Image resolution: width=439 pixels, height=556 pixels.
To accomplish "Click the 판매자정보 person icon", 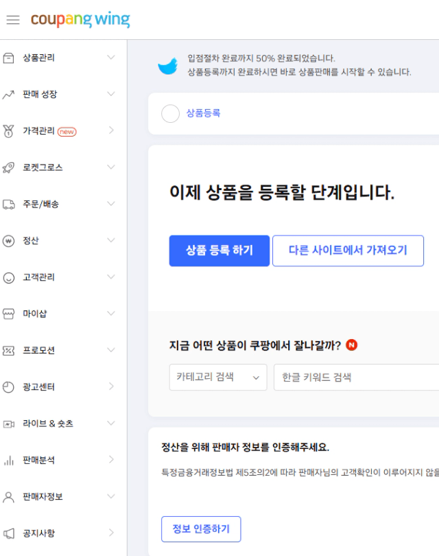I will pyautogui.click(x=8, y=497).
